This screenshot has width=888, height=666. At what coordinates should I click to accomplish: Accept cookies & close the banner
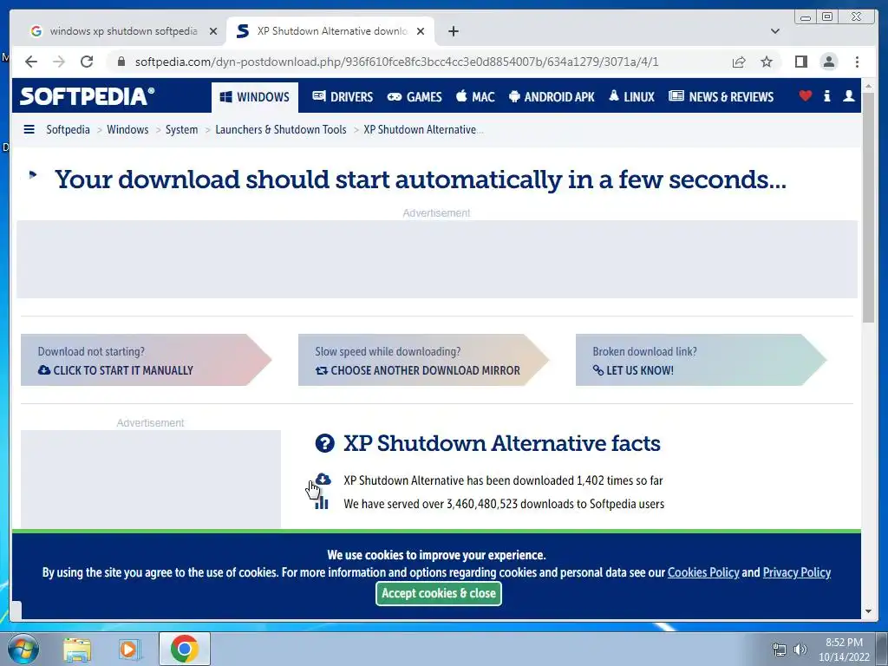pyautogui.click(x=438, y=593)
